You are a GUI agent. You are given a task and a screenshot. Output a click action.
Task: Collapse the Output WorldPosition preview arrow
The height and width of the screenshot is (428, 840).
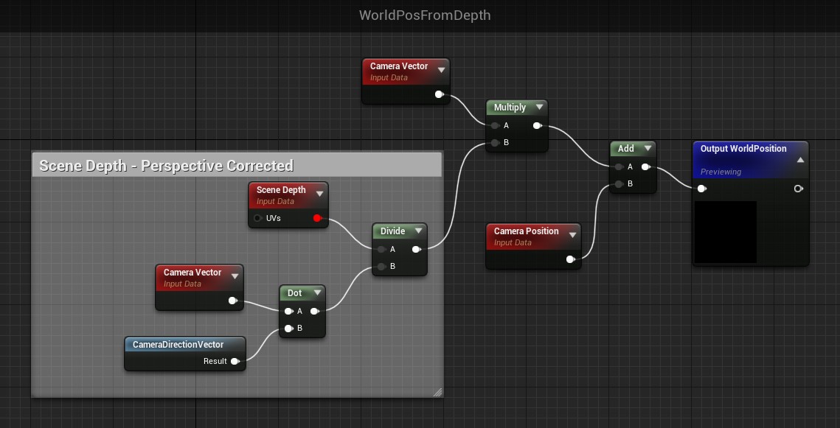[800, 159]
